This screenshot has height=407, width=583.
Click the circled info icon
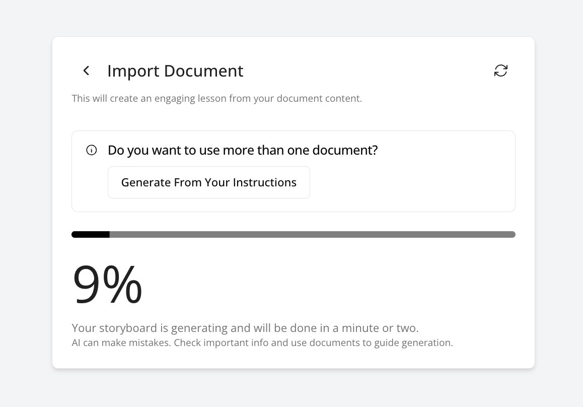click(92, 150)
